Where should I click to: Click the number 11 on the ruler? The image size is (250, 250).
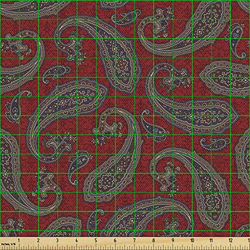(211, 240)
